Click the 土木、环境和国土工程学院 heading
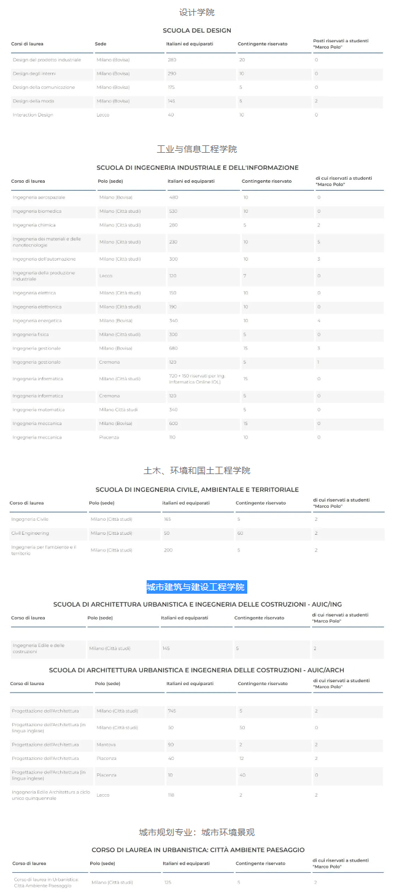 (197, 470)
